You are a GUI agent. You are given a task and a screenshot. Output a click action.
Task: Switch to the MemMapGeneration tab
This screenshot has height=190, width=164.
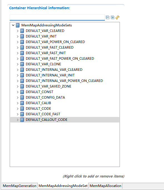[x=19, y=186]
